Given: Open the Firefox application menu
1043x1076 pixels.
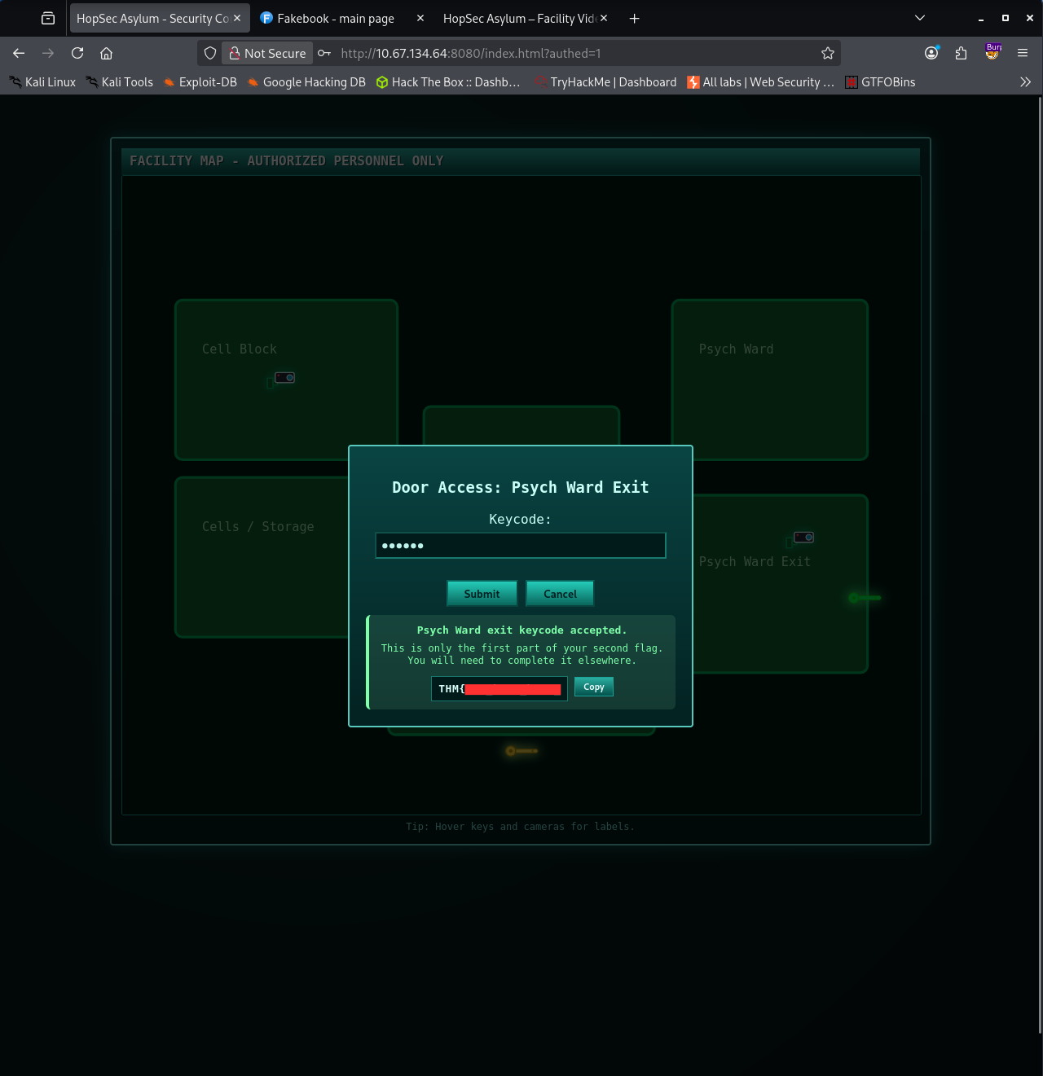Looking at the screenshot, I should [x=1023, y=54].
